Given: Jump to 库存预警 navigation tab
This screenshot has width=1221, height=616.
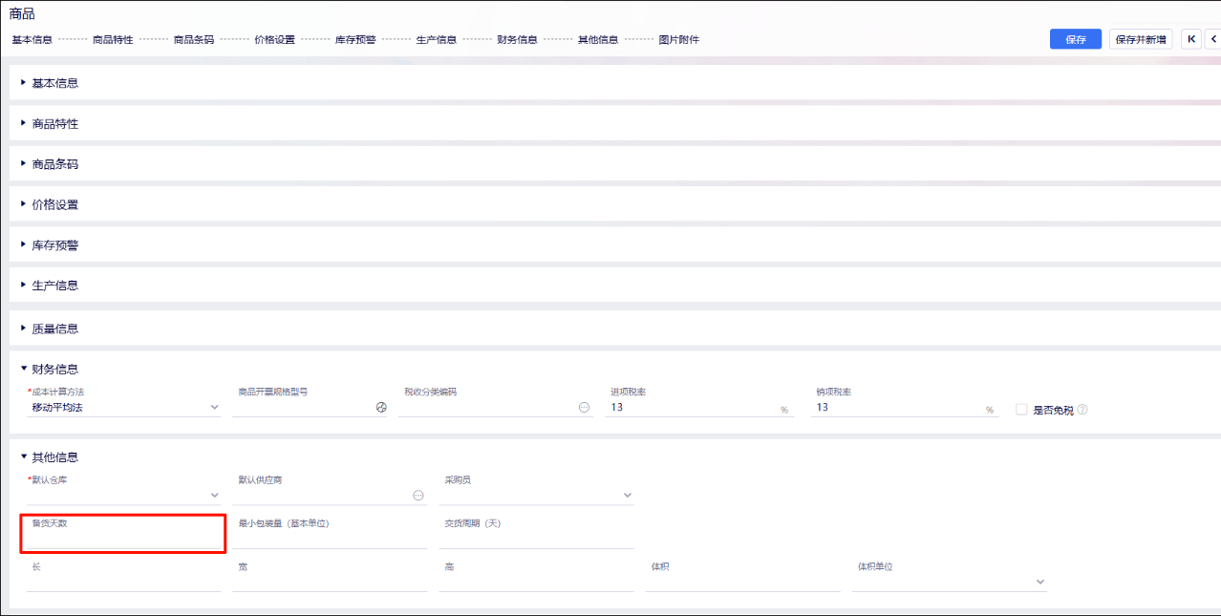Looking at the screenshot, I should 355,40.
